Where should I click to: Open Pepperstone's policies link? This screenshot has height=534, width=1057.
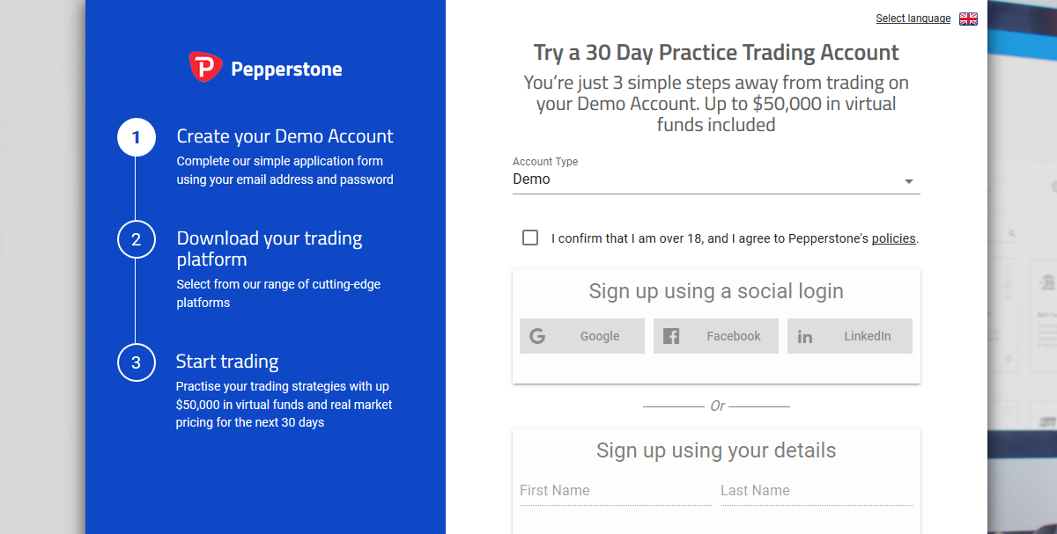[894, 238]
